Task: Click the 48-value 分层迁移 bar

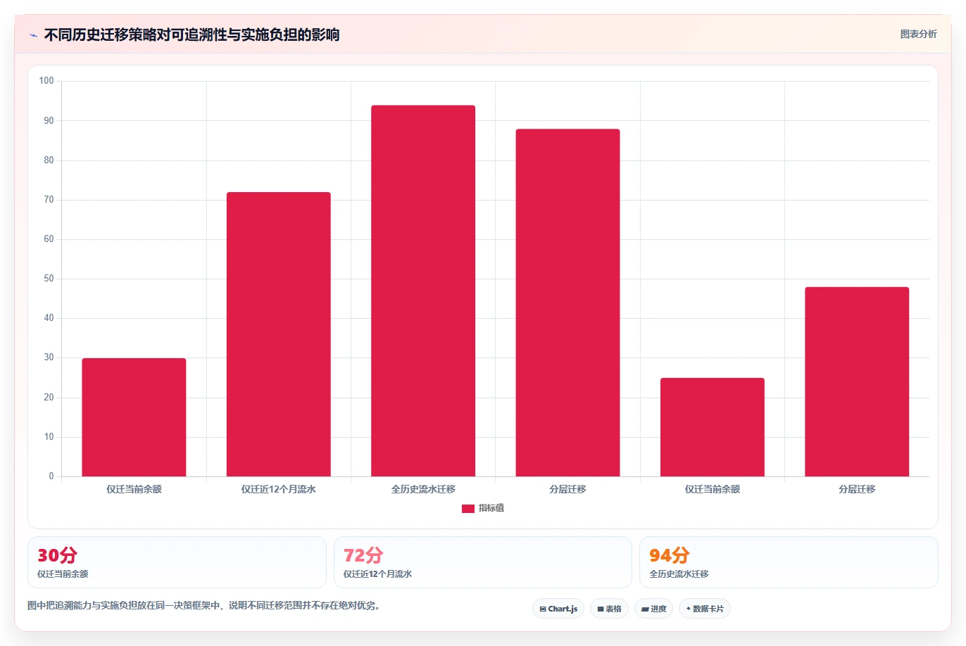Action: pos(857,381)
